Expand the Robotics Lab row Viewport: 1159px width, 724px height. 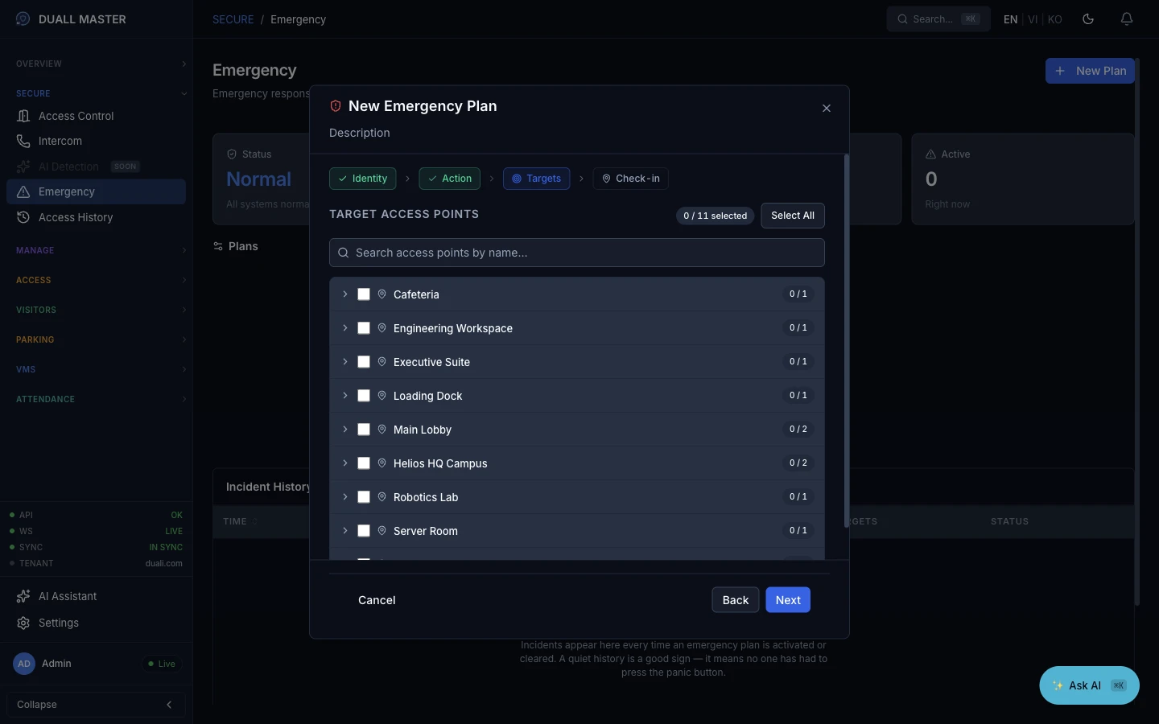click(345, 497)
